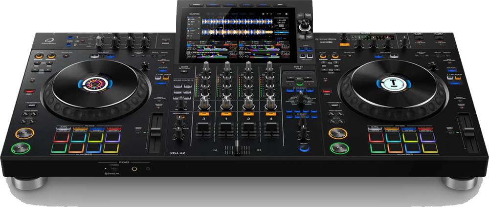Set loop out with left deck OUT button
The image size is (489, 207).
(x=51, y=56)
